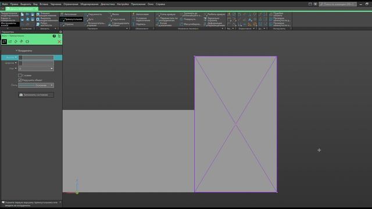The width and height of the screenshot is (372, 209).
Task: Open the Черчение menu
Action: click(56, 4)
